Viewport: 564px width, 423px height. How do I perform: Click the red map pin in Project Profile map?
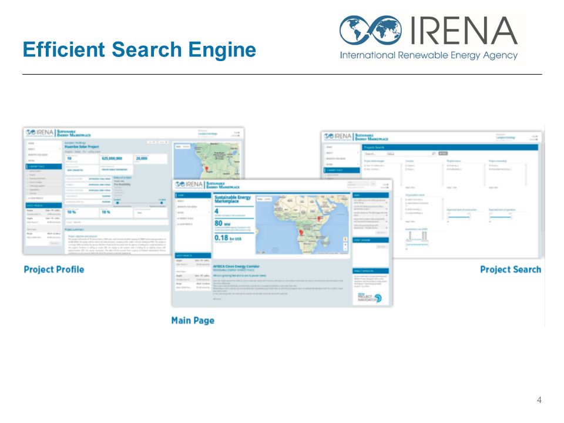tap(206, 169)
